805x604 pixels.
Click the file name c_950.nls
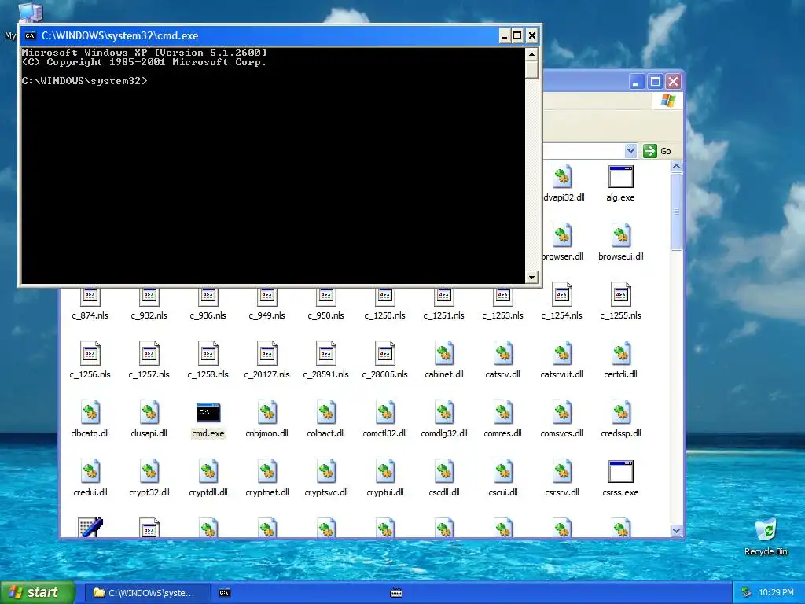326,315
